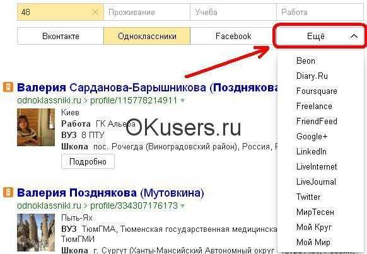The height and width of the screenshot is (254, 367).
Task: Collapse the Ещё dropdown menu
Action: tap(320, 36)
